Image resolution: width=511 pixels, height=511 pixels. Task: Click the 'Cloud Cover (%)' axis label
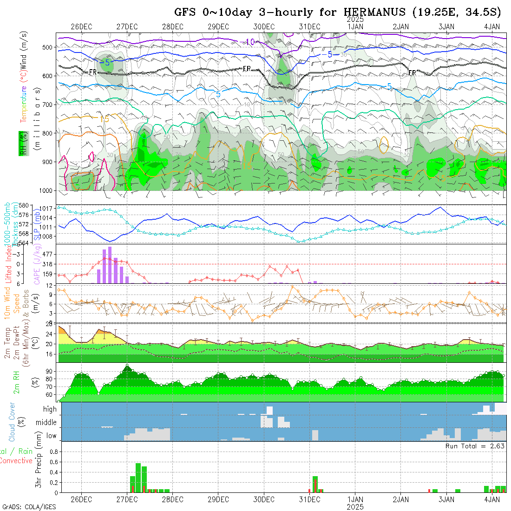point(16,422)
